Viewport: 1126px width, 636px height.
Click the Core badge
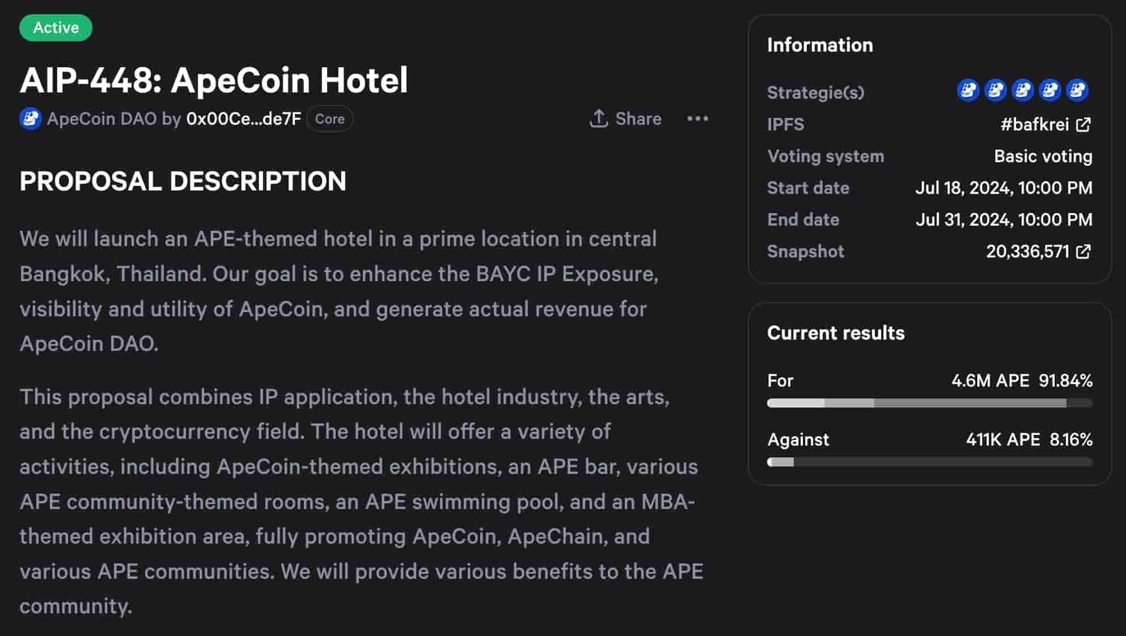(329, 119)
